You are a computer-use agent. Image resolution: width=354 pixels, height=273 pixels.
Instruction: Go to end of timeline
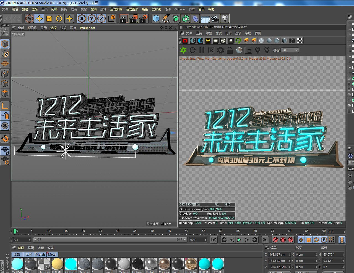pos(265,240)
